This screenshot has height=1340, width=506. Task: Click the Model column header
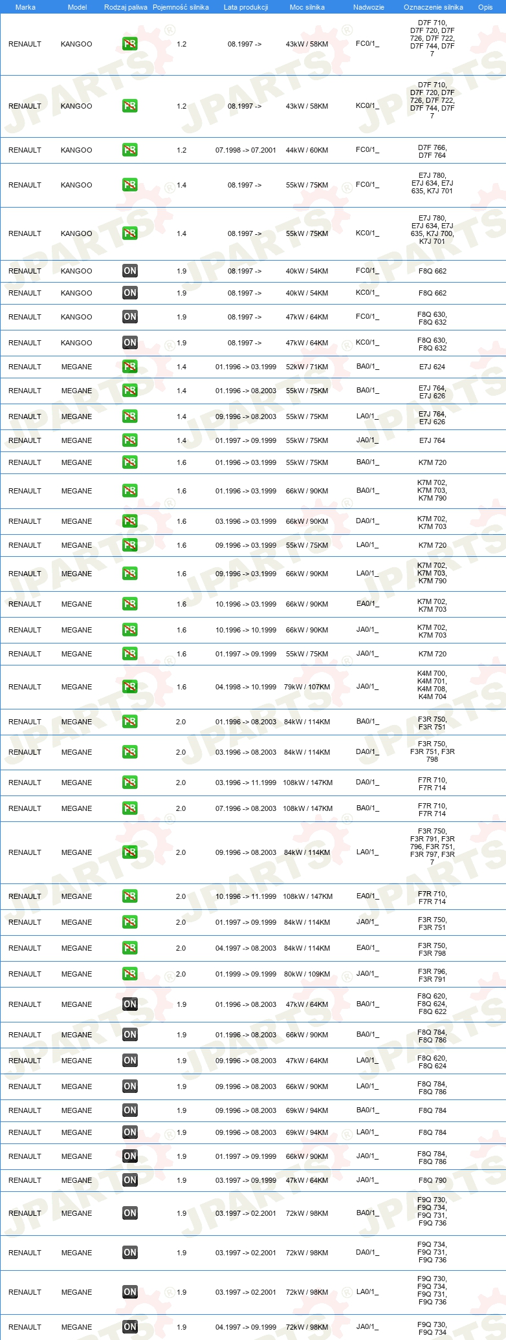pos(77,7)
